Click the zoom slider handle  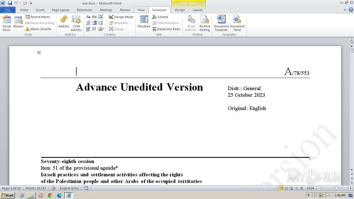336,188
